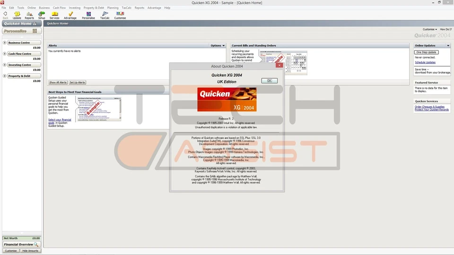Open the Online menu
The width and height of the screenshot is (454, 255).
click(32, 8)
